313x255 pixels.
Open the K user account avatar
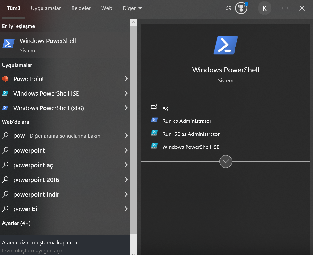(264, 8)
